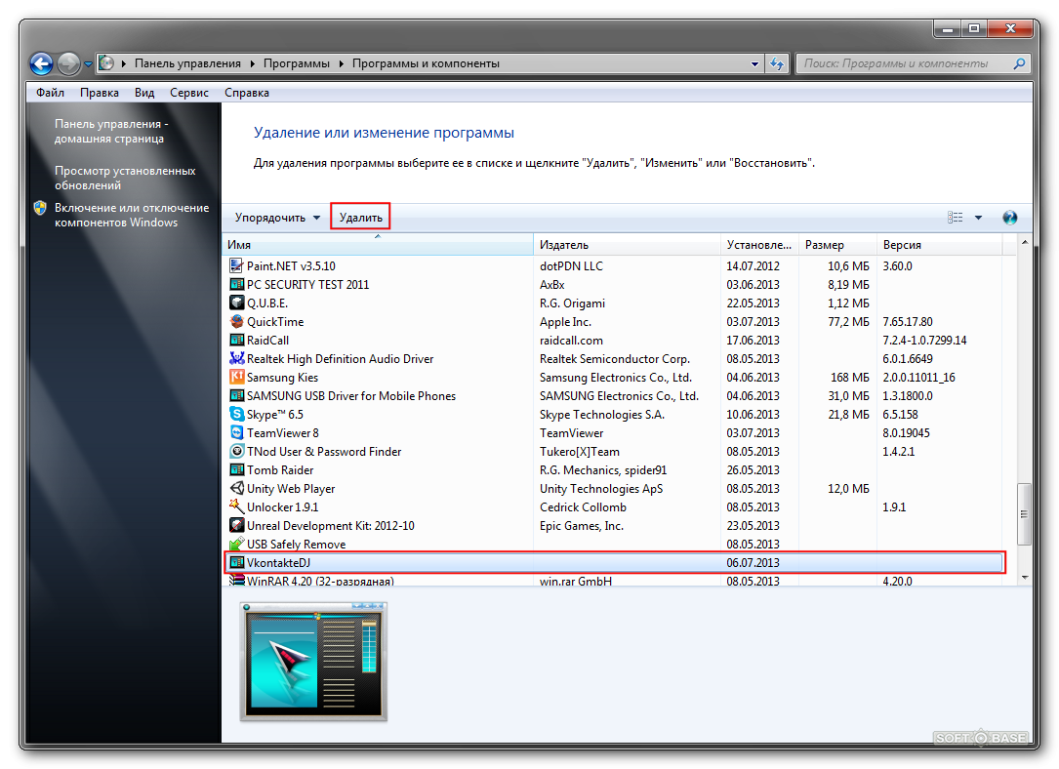Click the vertical scrollbar thumb

click(x=1025, y=513)
